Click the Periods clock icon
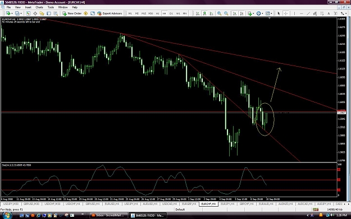This screenshot has height=219, width=351. tap(258, 13)
